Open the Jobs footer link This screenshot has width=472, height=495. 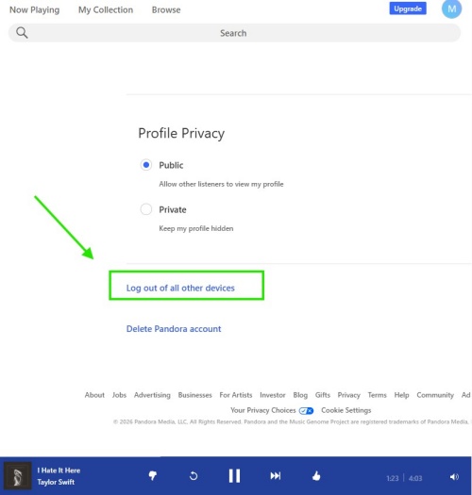pyautogui.click(x=119, y=395)
